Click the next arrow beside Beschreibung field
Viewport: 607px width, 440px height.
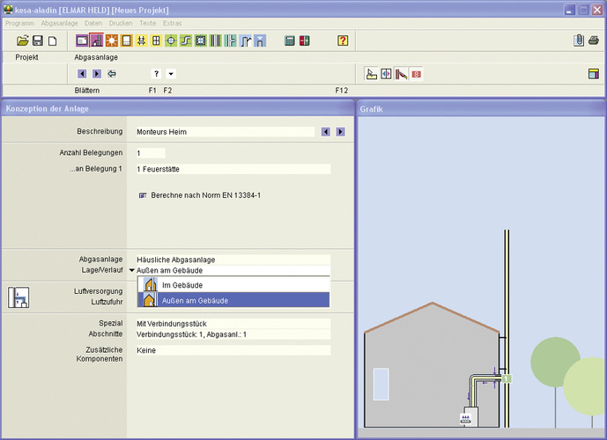(x=340, y=132)
